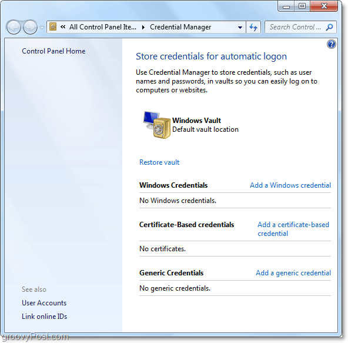This screenshot has height=343, width=348.
Task: Open Link online IDs
Action: coord(45,317)
